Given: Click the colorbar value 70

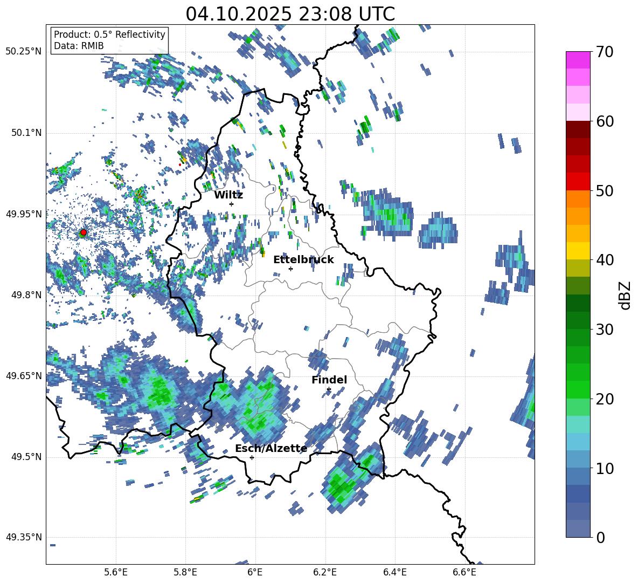Looking at the screenshot, I should (x=605, y=52).
